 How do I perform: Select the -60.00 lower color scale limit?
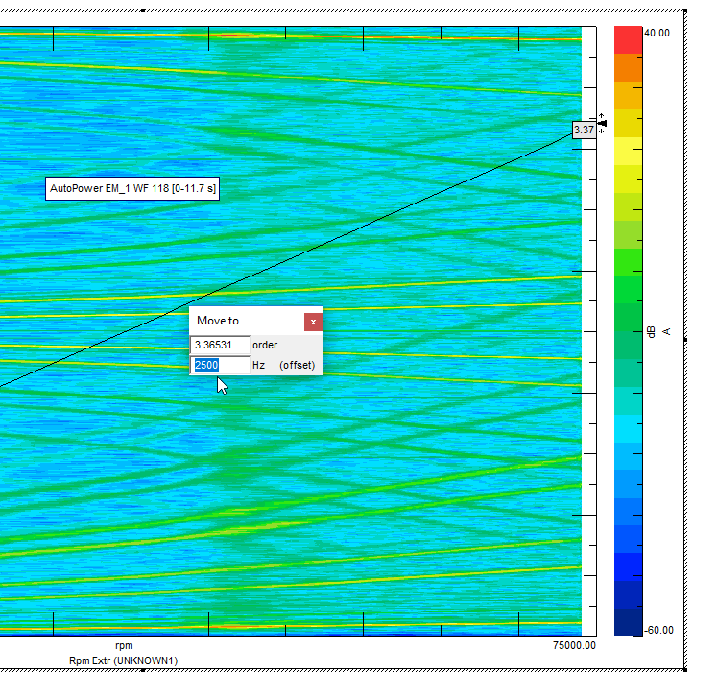pos(658,630)
